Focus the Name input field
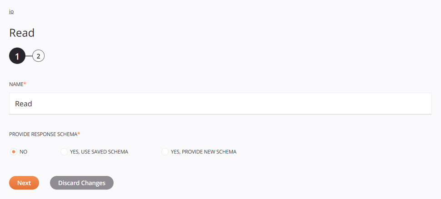 pos(220,104)
